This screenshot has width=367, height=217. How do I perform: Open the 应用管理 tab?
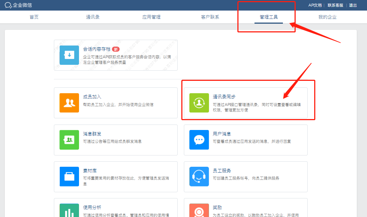click(151, 17)
